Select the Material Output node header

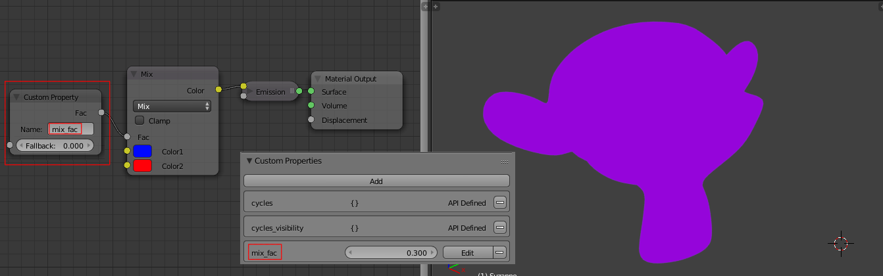point(356,79)
